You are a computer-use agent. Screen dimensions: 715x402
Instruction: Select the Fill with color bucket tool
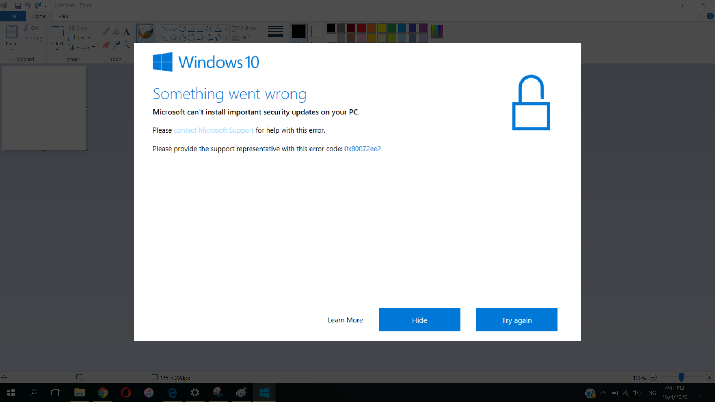(116, 32)
